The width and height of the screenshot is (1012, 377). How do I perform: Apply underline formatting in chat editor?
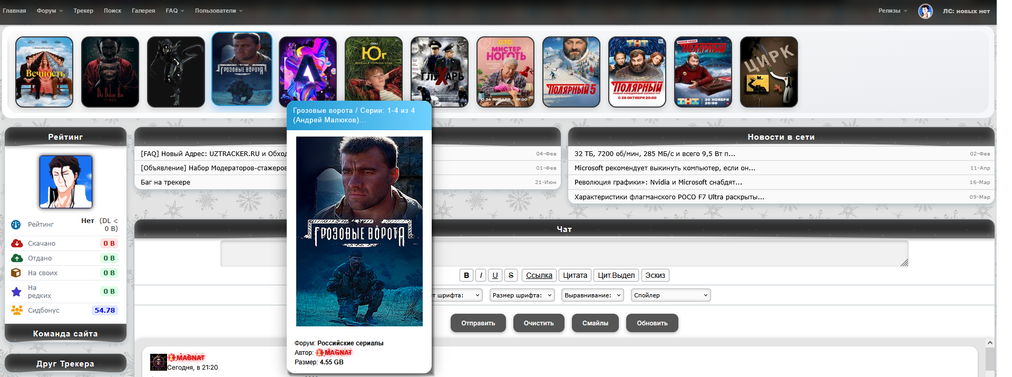click(495, 275)
